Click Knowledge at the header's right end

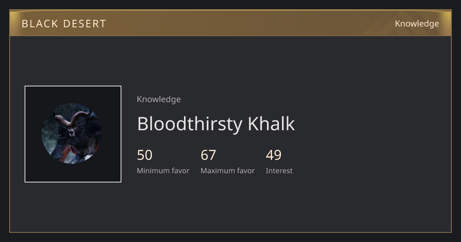click(417, 24)
